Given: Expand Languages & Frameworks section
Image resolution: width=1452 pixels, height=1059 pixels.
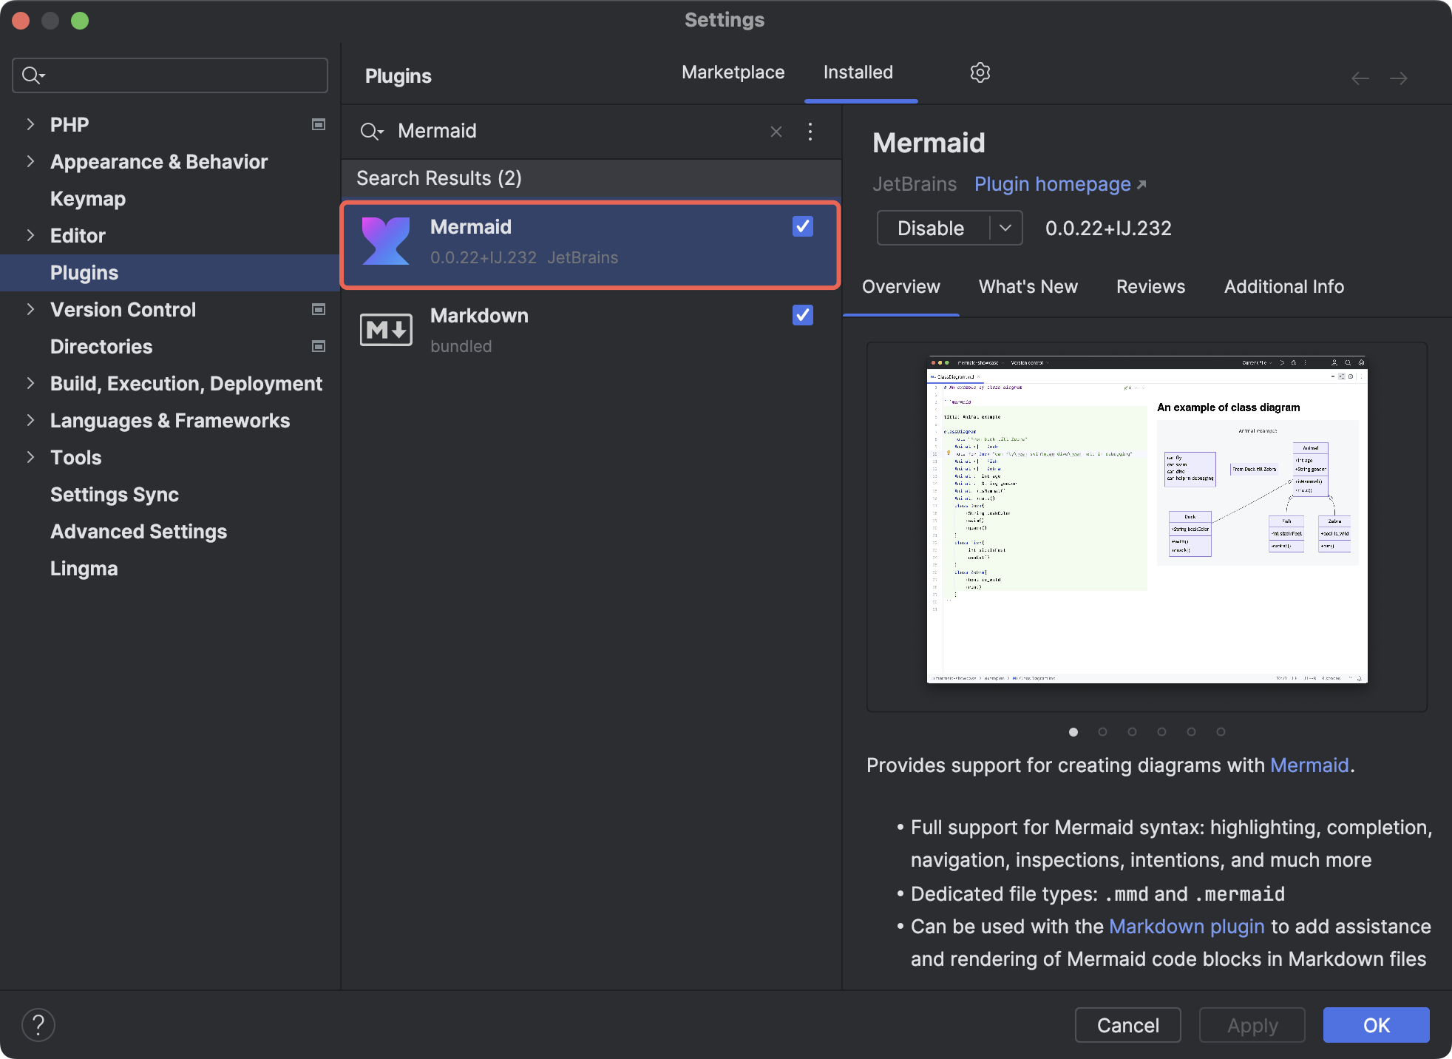Looking at the screenshot, I should pyautogui.click(x=30, y=420).
